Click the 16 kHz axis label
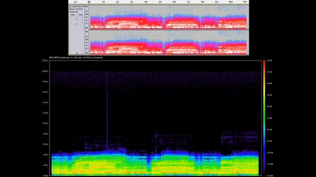 click(x=45, y=92)
